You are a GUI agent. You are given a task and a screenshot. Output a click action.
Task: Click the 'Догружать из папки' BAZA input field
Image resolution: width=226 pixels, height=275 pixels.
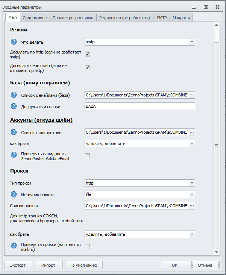pos(140,106)
